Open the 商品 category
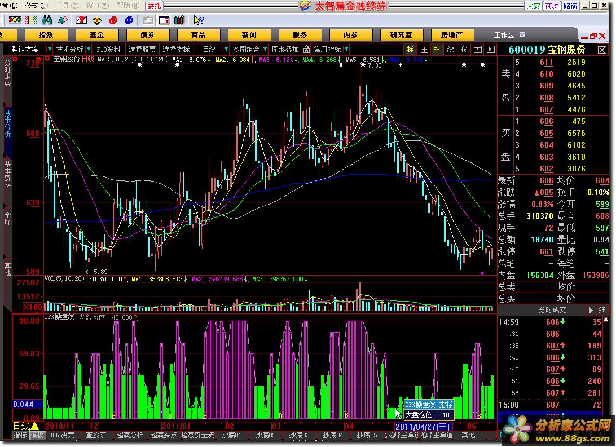The height and width of the screenshot is (447, 616). [198, 35]
